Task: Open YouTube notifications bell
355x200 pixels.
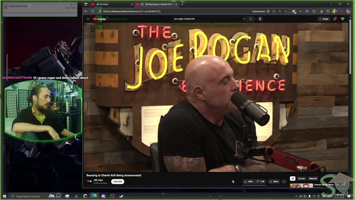Action: point(335,19)
